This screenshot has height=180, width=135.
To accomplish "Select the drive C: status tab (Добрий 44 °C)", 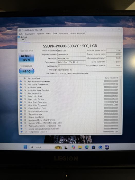I will point(24,39).
